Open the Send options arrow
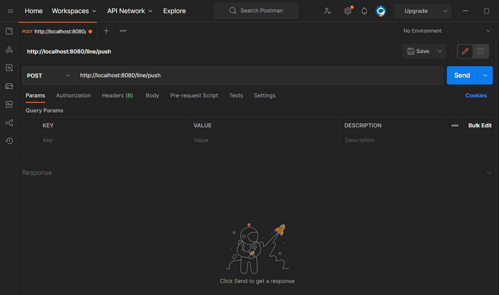The height and width of the screenshot is (295, 499). 485,75
